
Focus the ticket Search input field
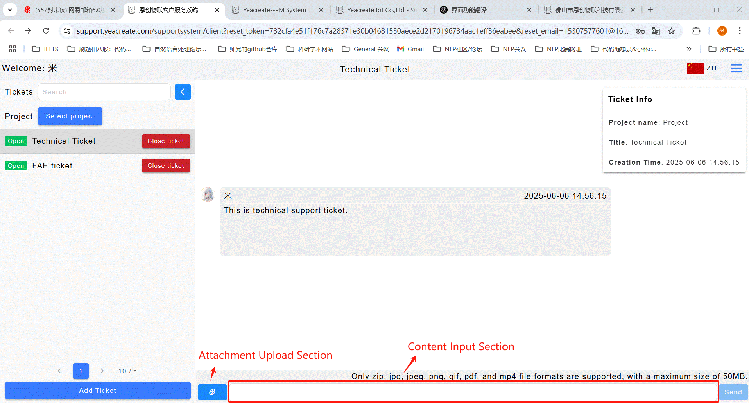pyautogui.click(x=104, y=92)
